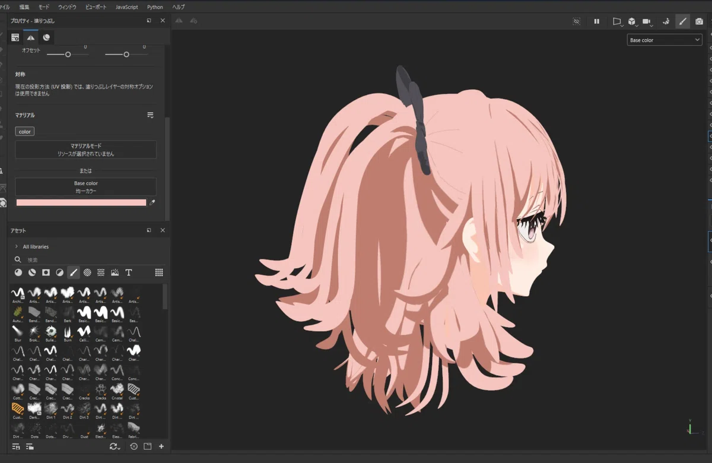
Task: Click the properties panel vertical scrollbar
Action: pos(167,169)
